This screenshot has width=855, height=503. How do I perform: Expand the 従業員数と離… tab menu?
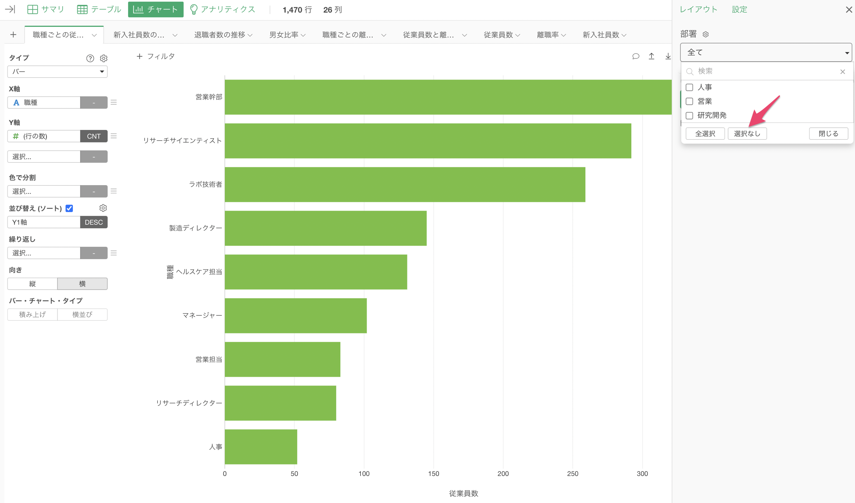pyautogui.click(x=464, y=35)
